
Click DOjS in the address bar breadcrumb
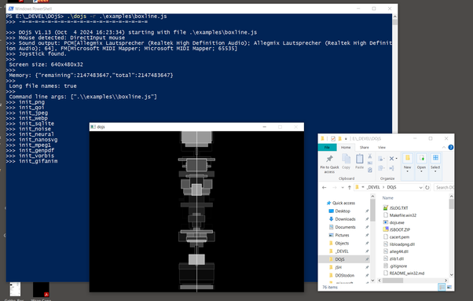(x=391, y=187)
